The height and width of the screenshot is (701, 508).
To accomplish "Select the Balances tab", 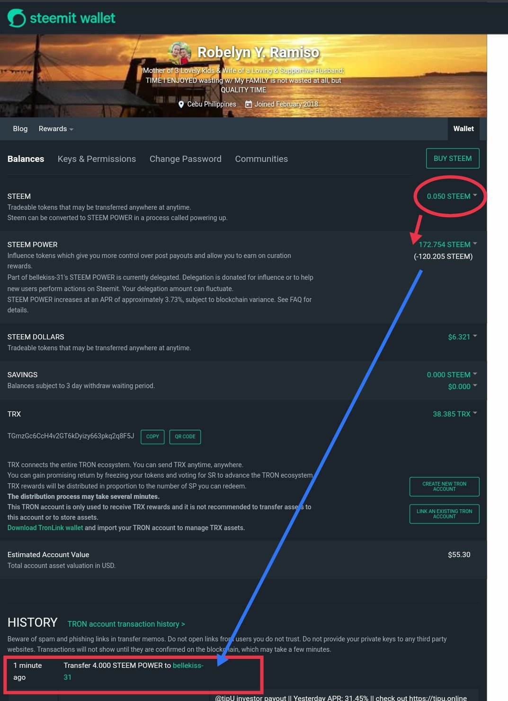I will 26,159.
